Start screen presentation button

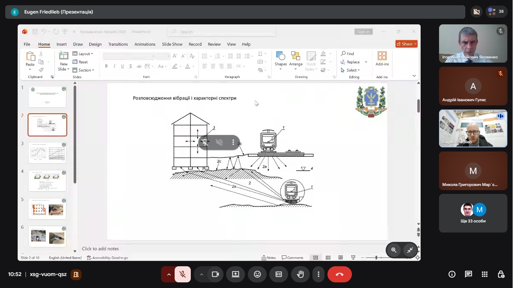click(x=235, y=274)
